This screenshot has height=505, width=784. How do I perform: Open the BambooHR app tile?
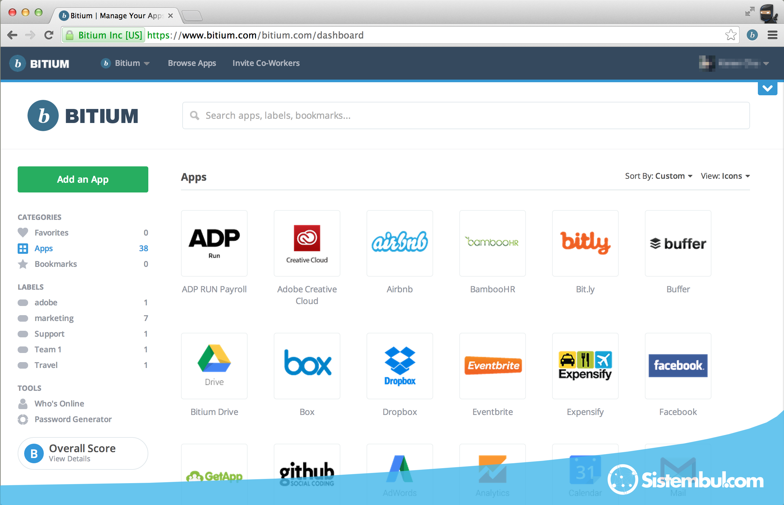point(493,243)
